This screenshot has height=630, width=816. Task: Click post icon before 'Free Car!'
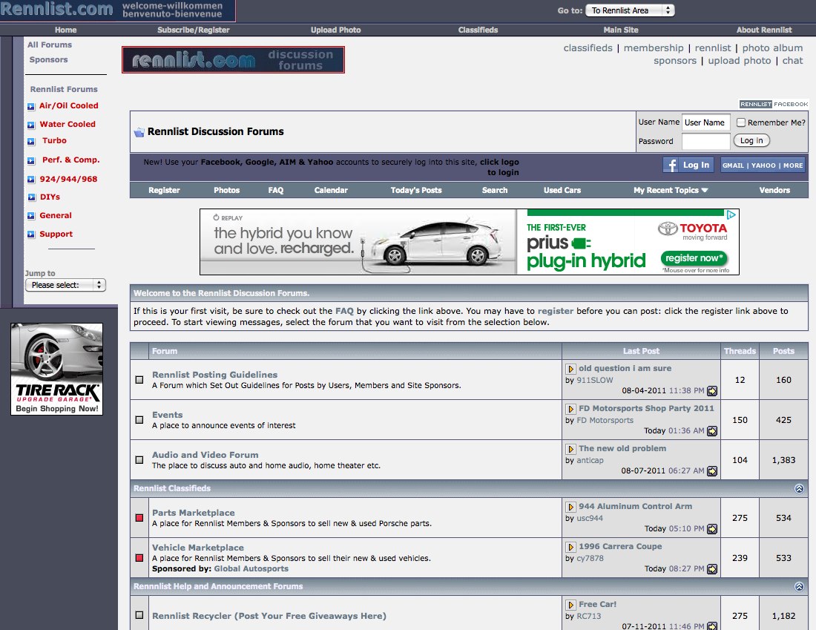(570, 605)
